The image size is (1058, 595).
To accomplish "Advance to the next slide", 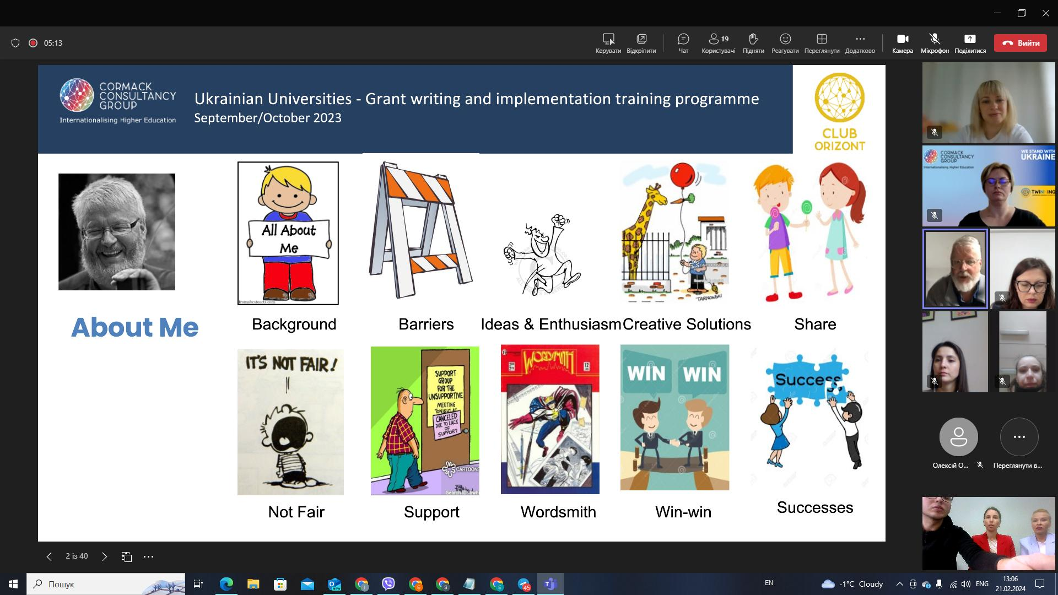I will point(104,556).
